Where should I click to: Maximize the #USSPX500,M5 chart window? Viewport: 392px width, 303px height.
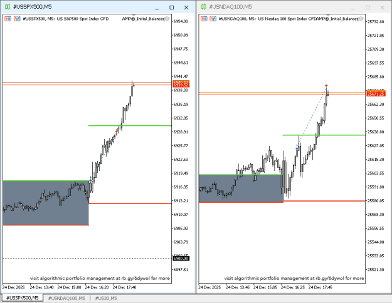pos(171,8)
